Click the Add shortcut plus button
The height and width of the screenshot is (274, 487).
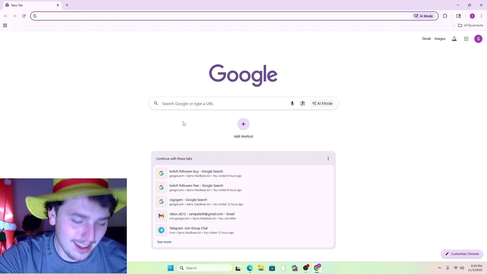click(x=243, y=124)
